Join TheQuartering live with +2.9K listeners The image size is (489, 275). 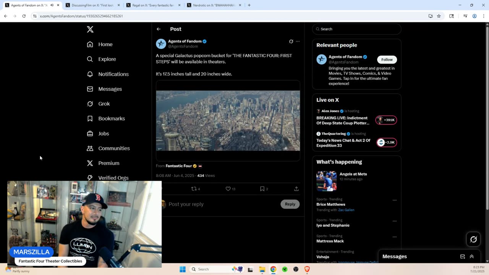pos(386,142)
